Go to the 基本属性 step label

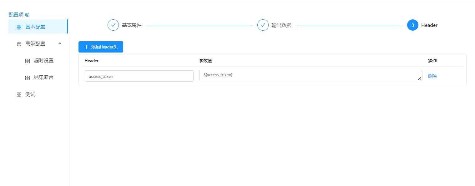pyautogui.click(x=132, y=25)
